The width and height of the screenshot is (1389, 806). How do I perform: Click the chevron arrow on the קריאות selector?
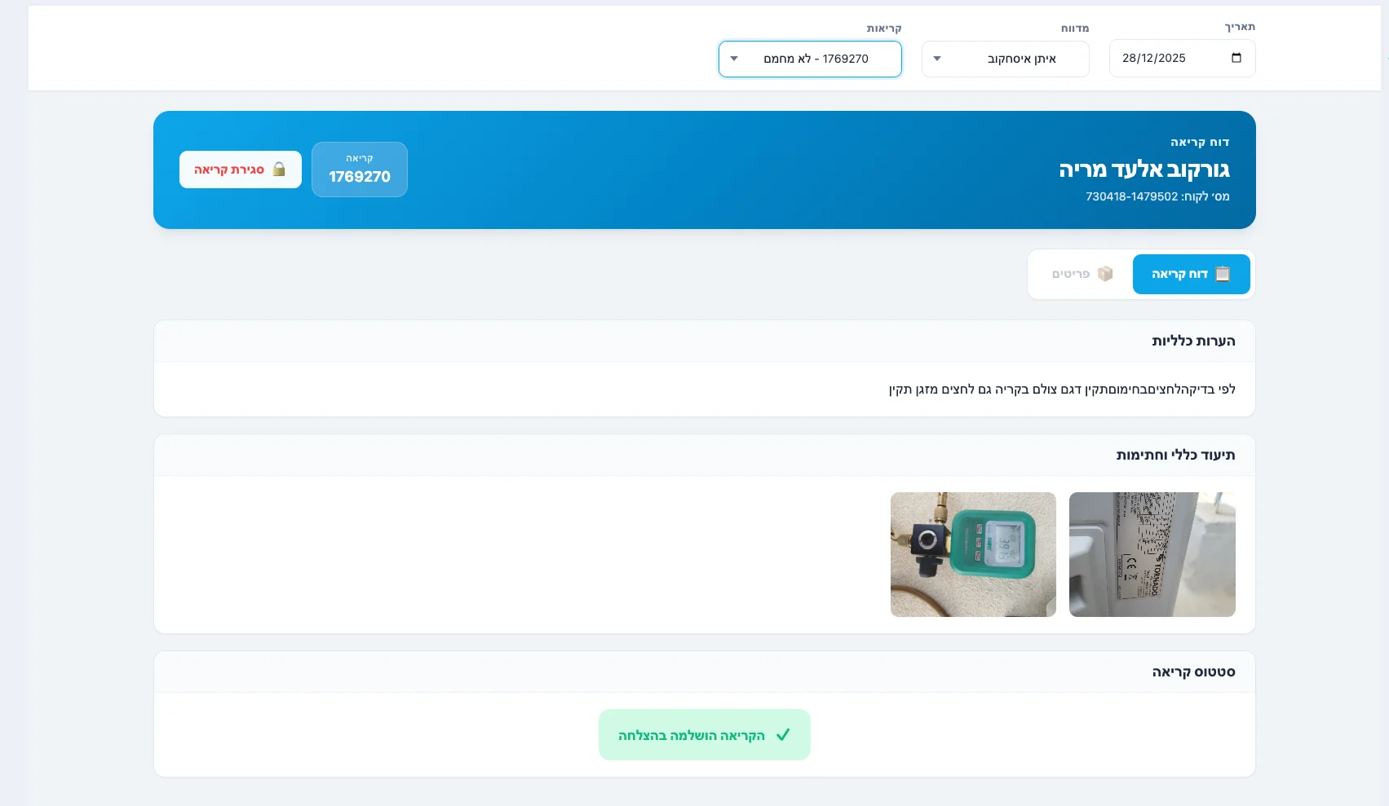pos(734,59)
